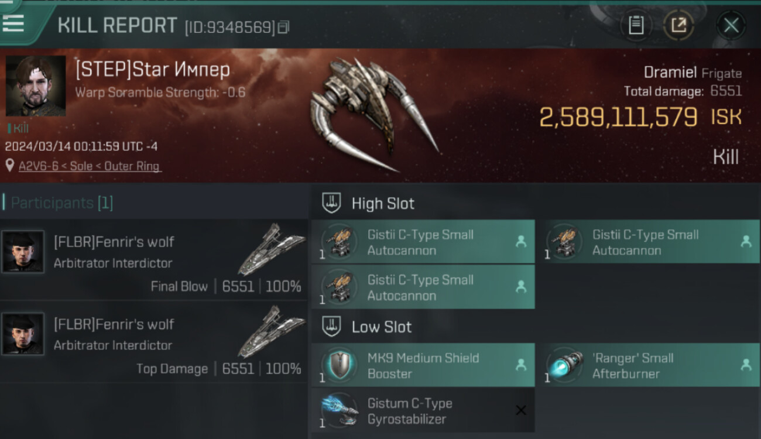View Star Имnep's pilot portrait
This screenshot has height=439, width=761.
pos(36,86)
